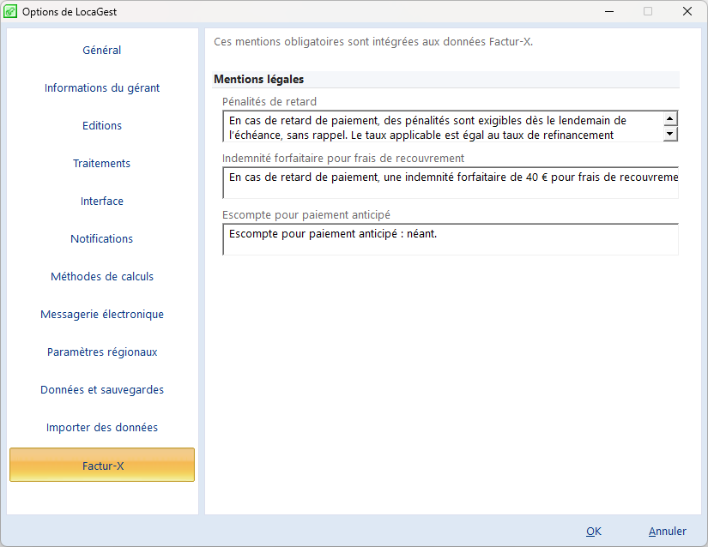Switch to the Interface section
Viewport: 708px width, 547px height.
101,201
